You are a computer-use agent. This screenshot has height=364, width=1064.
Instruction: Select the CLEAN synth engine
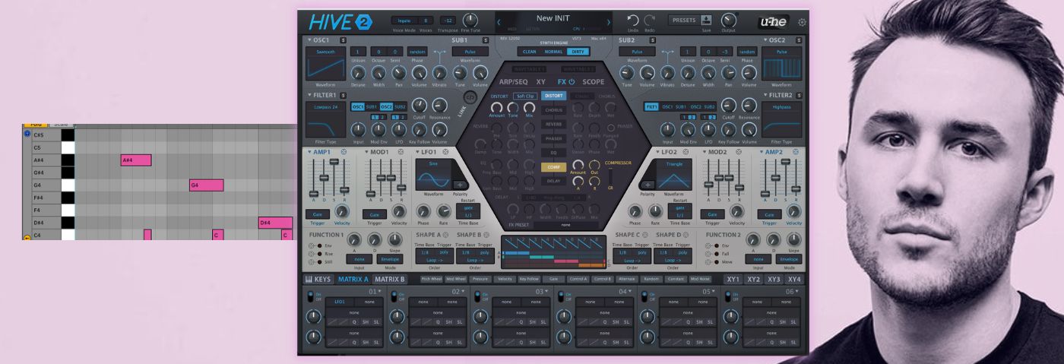pyautogui.click(x=528, y=52)
